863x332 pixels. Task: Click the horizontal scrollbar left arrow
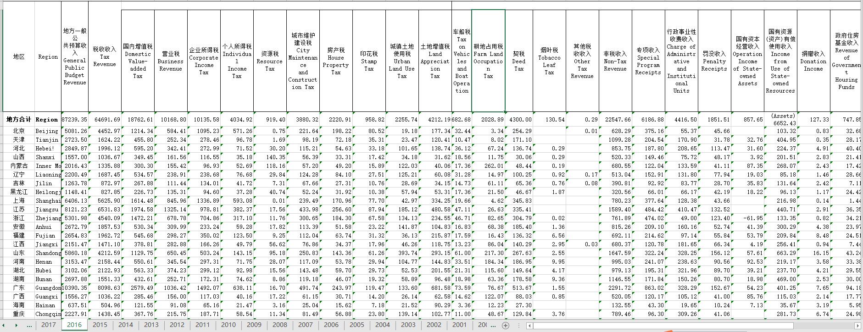pos(529,326)
